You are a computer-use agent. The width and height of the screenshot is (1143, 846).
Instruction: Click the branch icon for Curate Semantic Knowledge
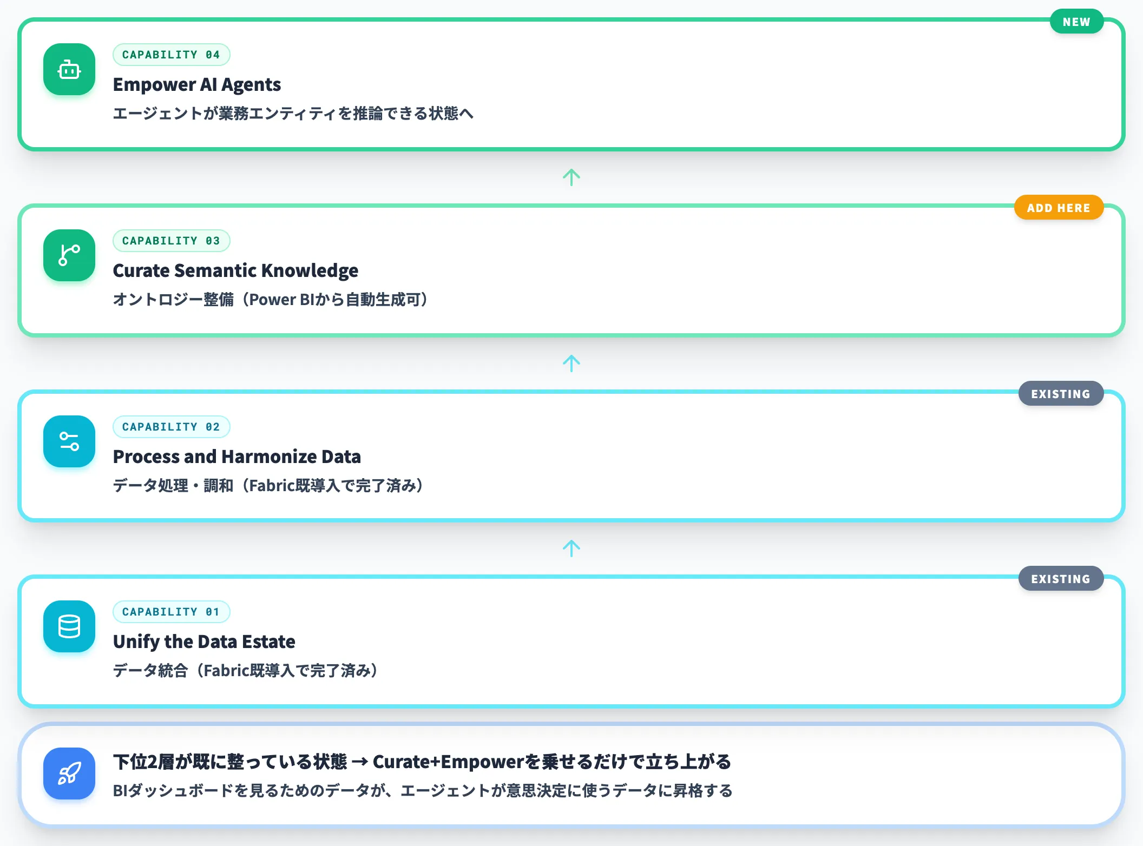click(x=69, y=255)
